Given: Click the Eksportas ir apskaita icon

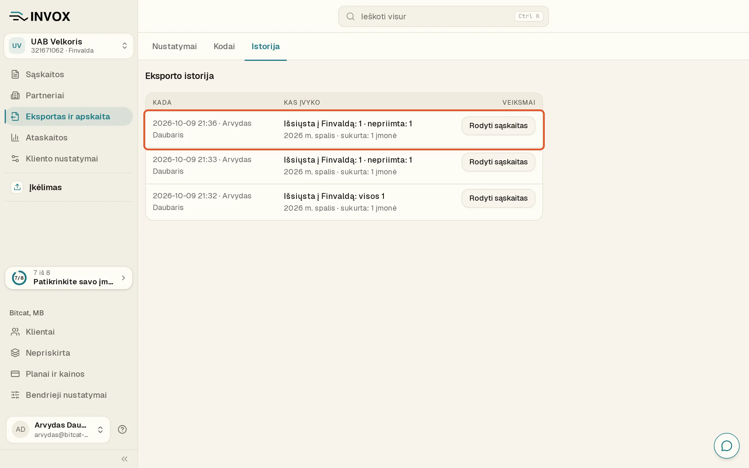Looking at the screenshot, I should point(15,116).
